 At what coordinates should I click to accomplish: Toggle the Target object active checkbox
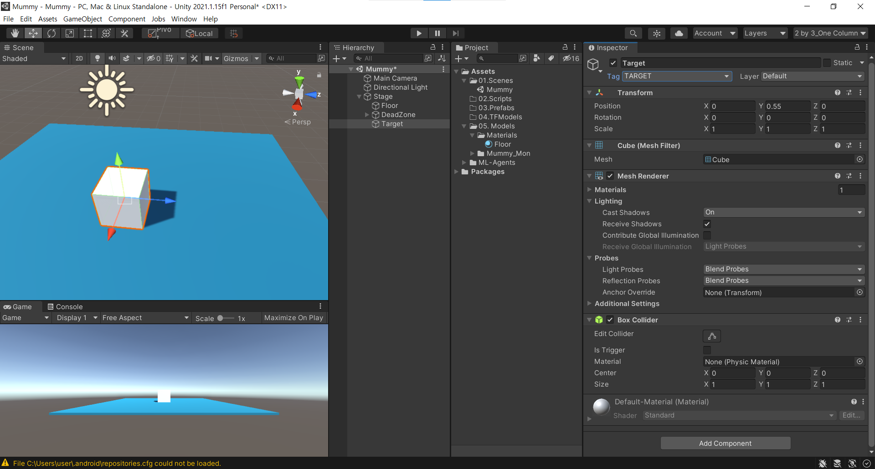pyautogui.click(x=613, y=63)
